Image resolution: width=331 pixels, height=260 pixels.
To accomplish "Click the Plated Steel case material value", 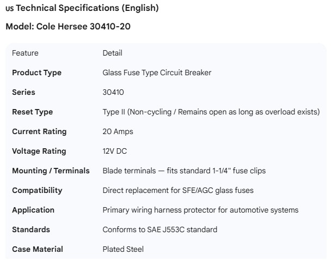I will pos(123,249).
